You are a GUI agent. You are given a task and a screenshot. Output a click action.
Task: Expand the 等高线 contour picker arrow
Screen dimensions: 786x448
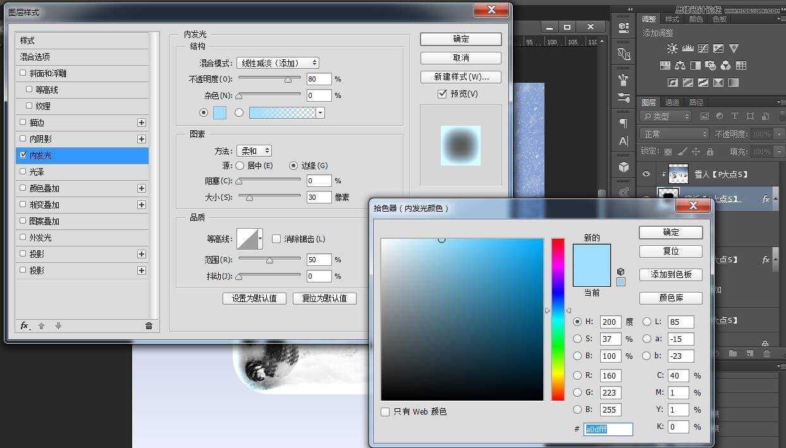(x=260, y=239)
